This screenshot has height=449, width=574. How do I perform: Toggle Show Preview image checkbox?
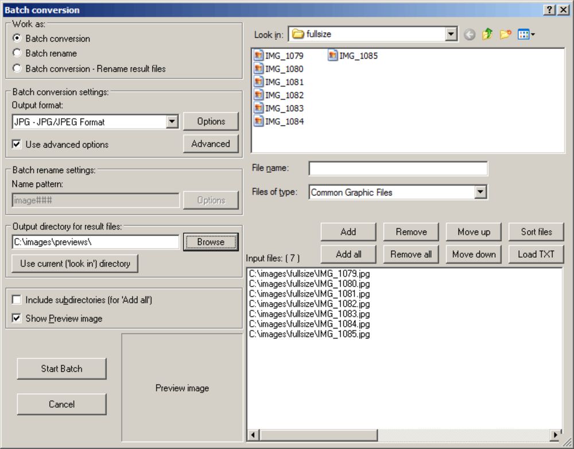point(17,318)
